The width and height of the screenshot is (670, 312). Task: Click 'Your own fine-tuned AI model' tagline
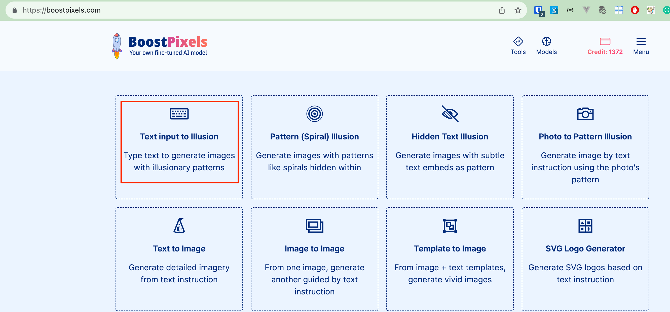click(168, 53)
